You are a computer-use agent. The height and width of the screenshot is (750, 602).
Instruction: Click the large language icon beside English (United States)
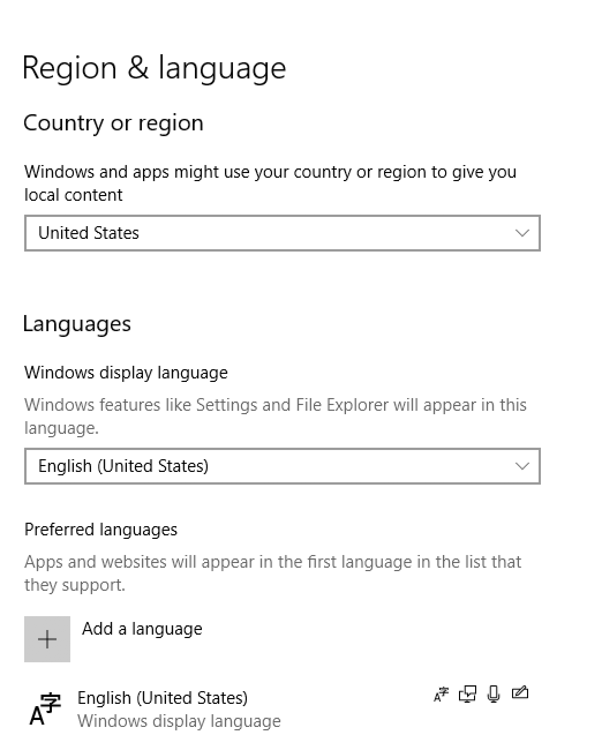(x=45, y=709)
